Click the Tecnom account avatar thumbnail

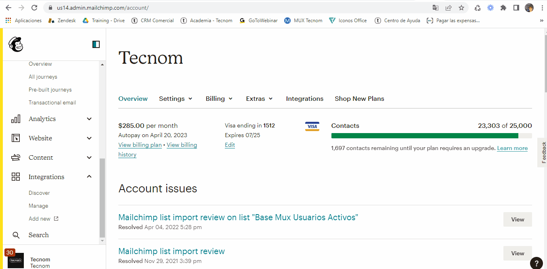pyautogui.click(x=17, y=261)
